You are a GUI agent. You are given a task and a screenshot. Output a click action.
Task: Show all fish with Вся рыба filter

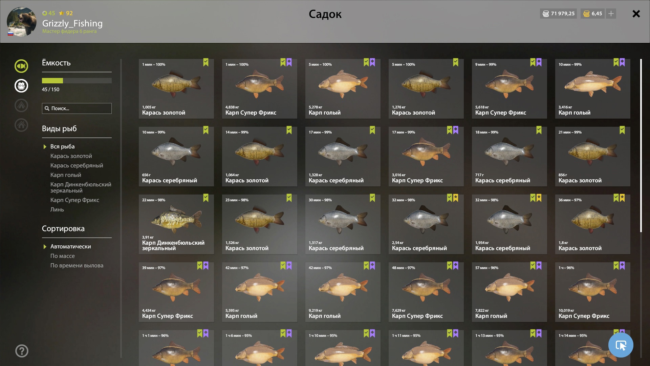point(63,146)
